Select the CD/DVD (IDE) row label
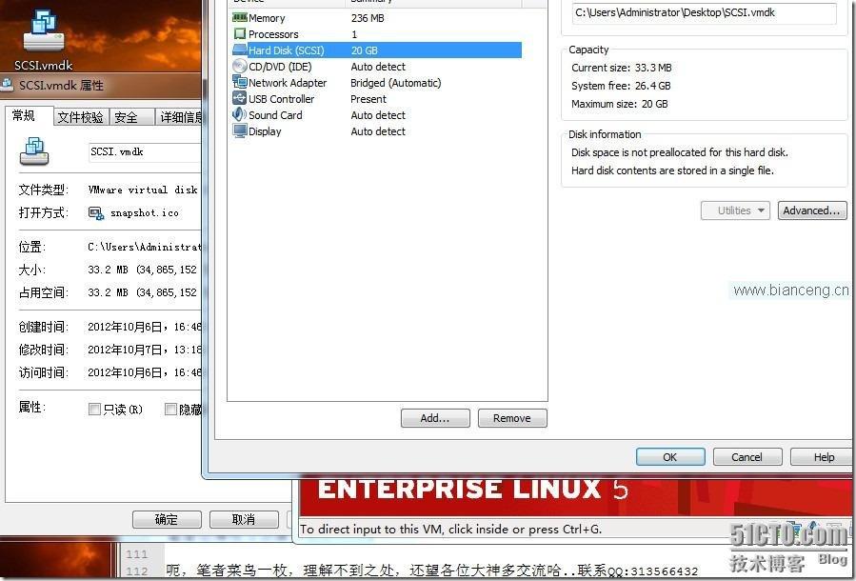The image size is (856, 581). click(x=280, y=67)
